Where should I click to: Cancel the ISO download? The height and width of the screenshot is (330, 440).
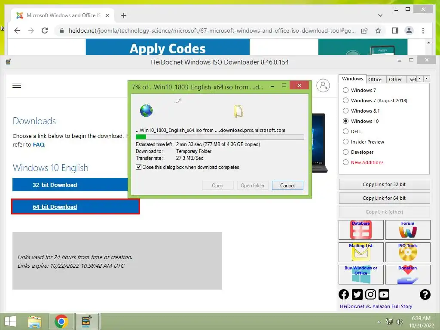pyautogui.click(x=287, y=186)
